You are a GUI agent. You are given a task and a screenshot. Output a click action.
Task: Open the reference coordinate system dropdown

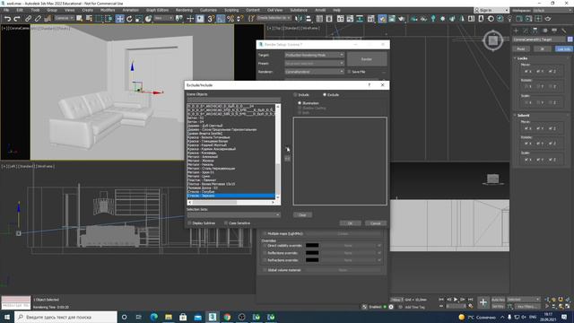coord(163,18)
